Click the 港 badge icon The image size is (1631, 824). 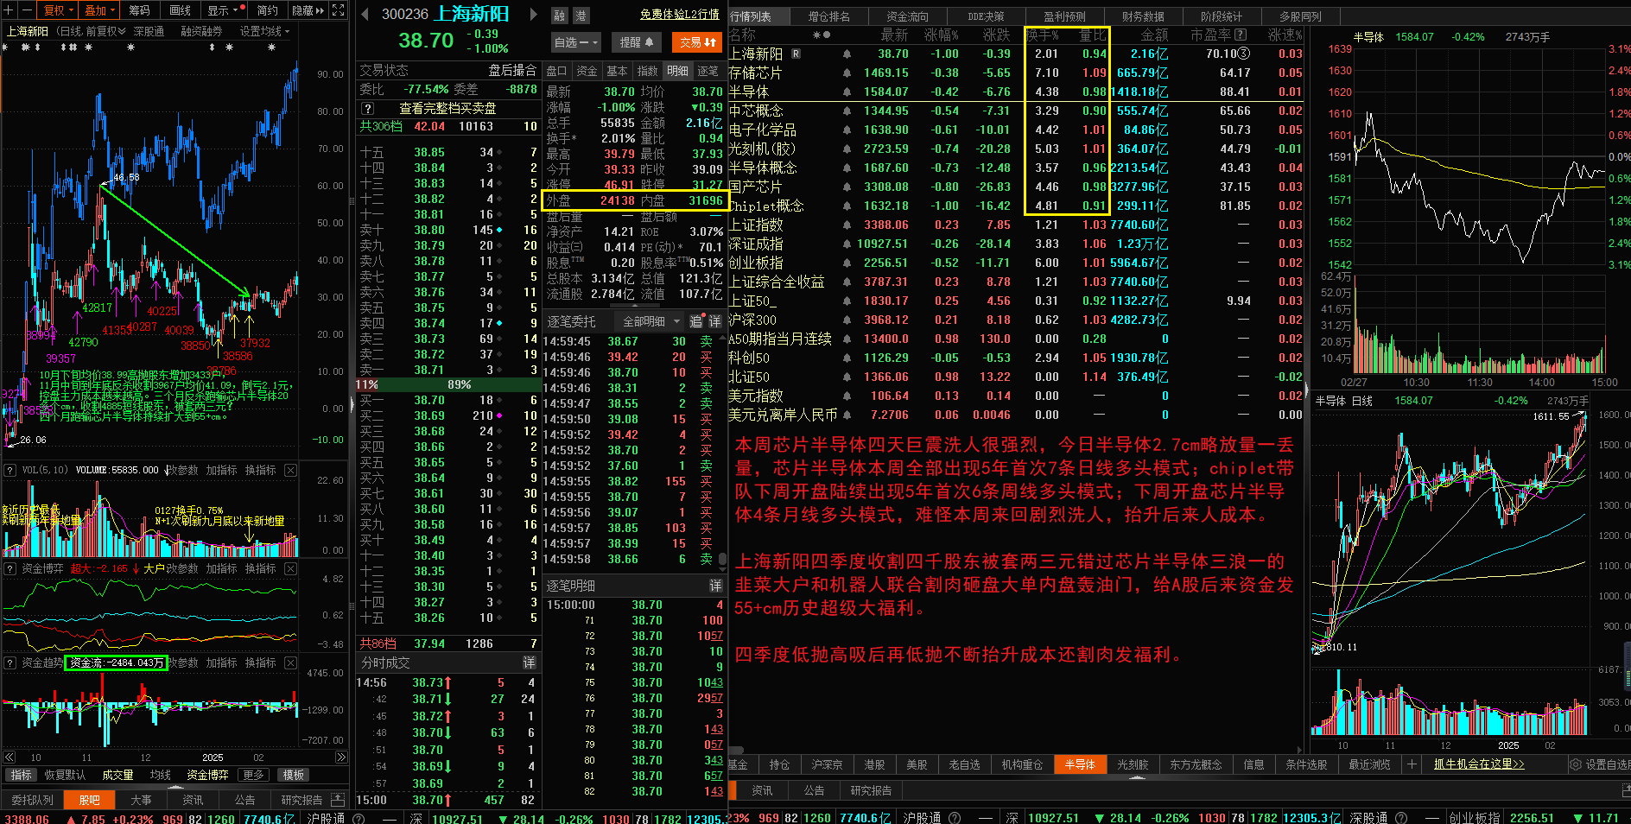pyautogui.click(x=581, y=16)
